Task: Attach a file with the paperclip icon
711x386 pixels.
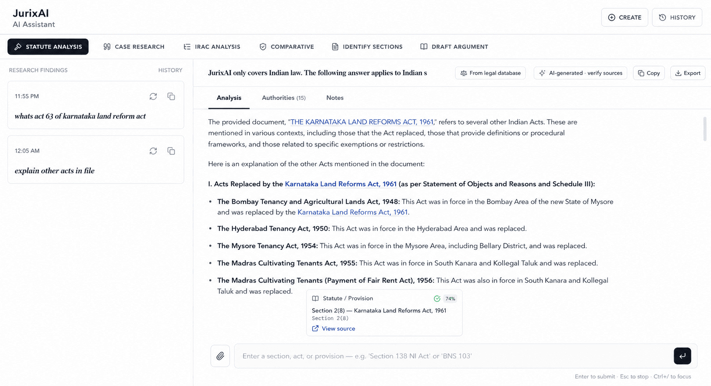Action: pyautogui.click(x=220, y=356)
